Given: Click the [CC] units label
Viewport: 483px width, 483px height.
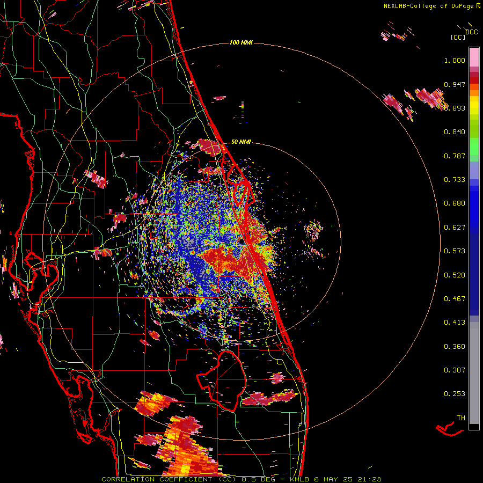Looking at the screenshot, I should coord(458,37).
